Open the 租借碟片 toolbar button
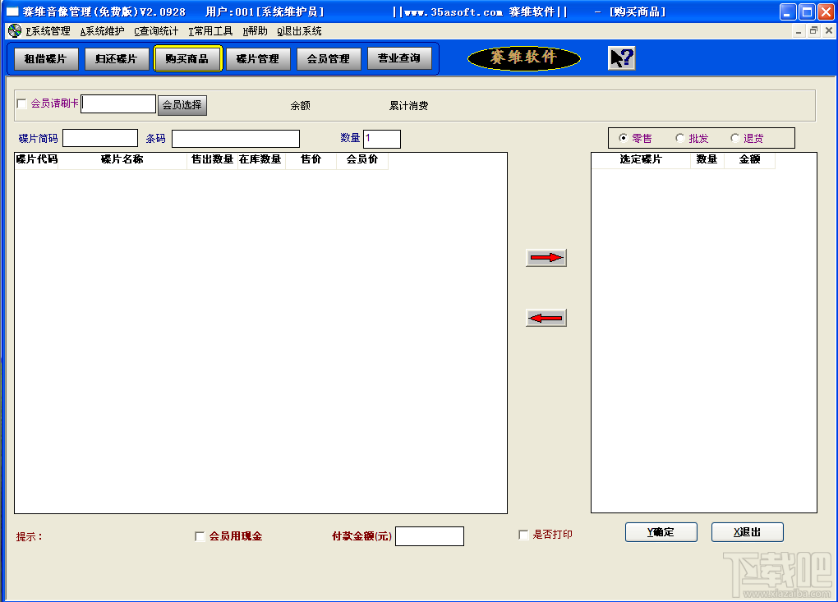 coord(45,59)
